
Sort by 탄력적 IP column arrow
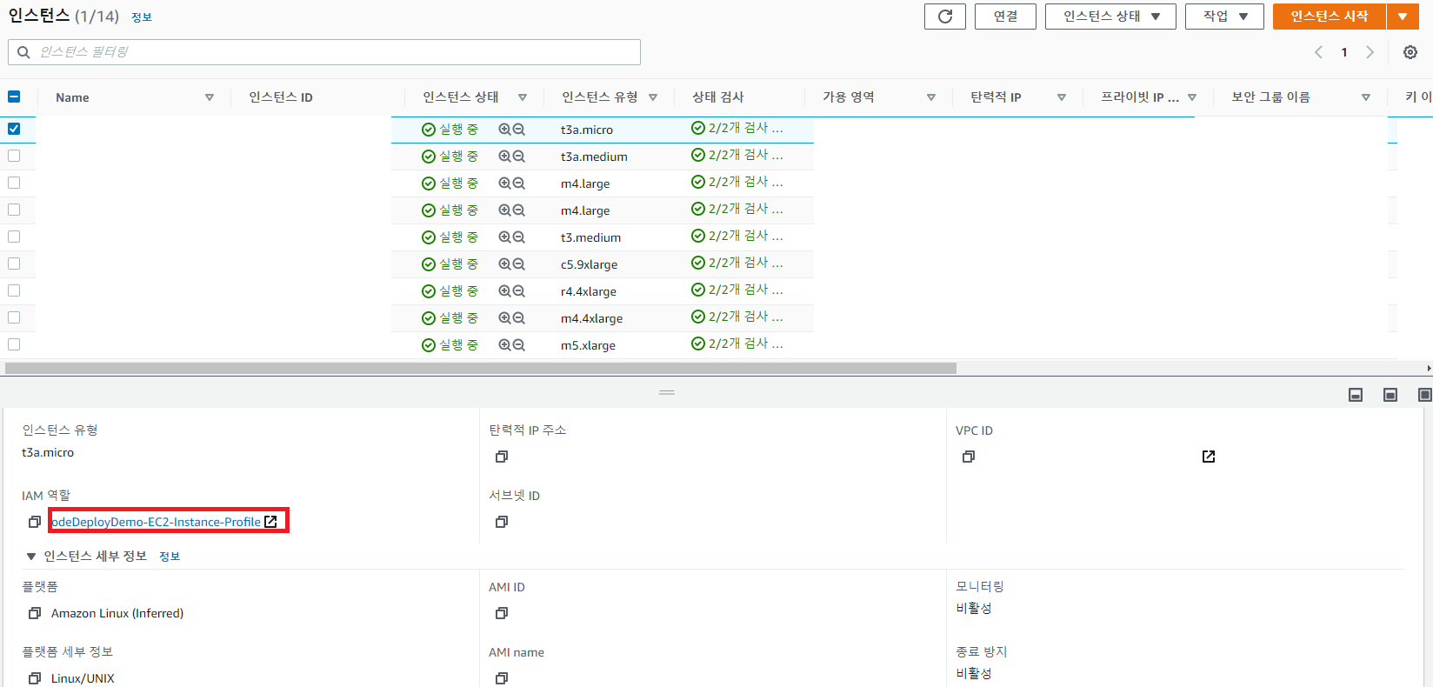(x=1062, y=97)
